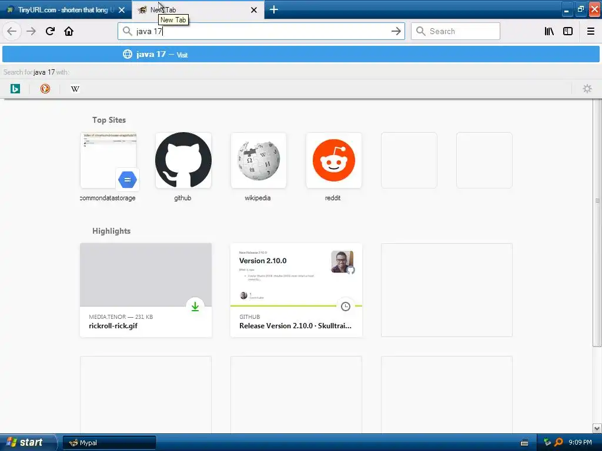The image size is (602, 451).
Task: Click the Highlights heading
Action: coord(111,231)
